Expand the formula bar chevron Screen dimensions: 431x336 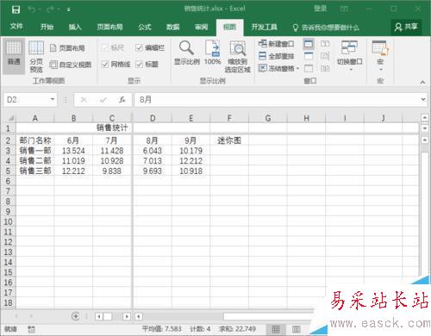[x=423, y=99]
